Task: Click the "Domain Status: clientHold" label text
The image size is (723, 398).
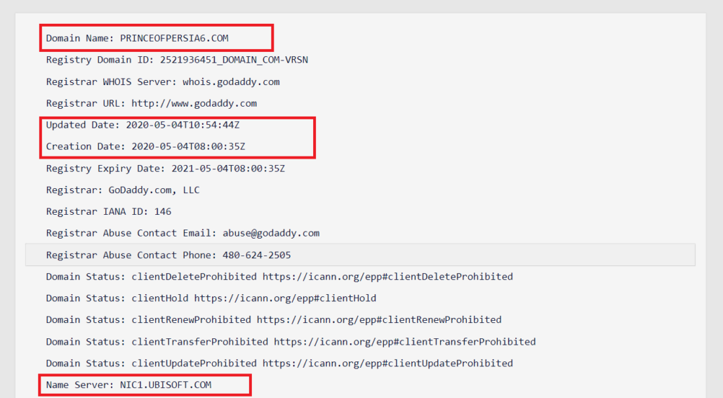Action: pyautogui.click(x=117, y=298)
